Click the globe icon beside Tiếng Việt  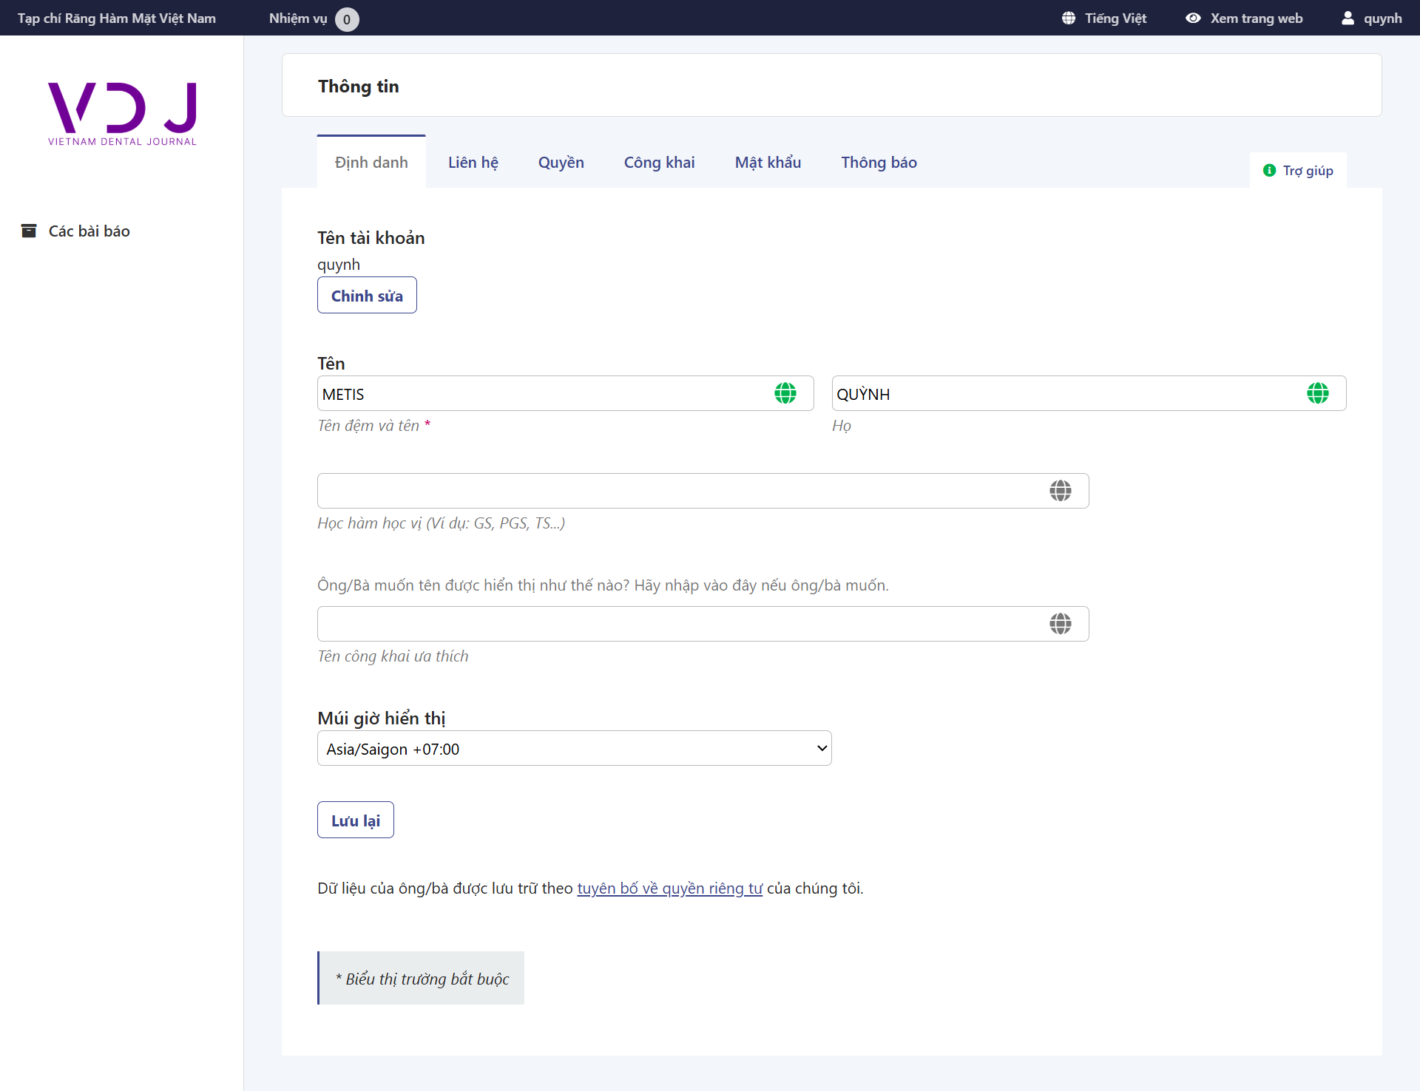point(1069,18)
